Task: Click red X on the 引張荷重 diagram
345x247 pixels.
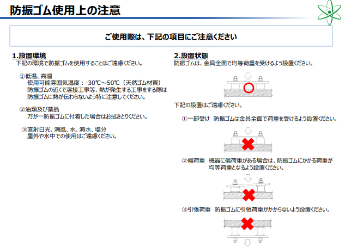Action: coord(248,224)
